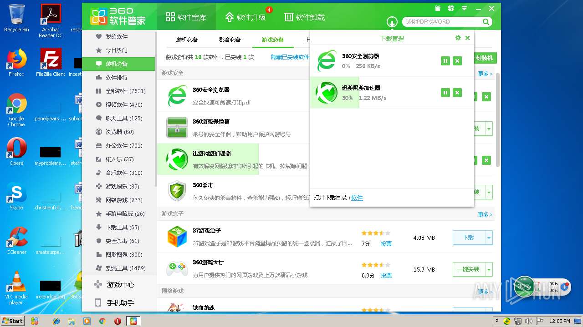This screenshot has width=583, height=327.
Task: Click 迅游网游加速器 progress bar in download panel
Action: 335,93
